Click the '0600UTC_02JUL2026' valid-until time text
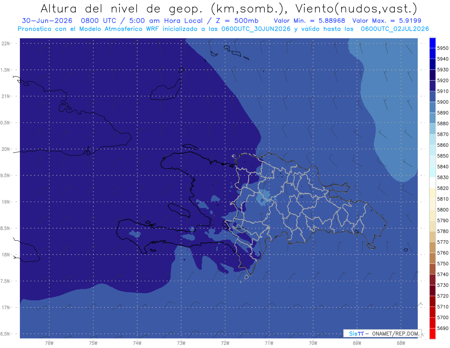The width and height of the screenshot is (450, 348). point(395,29)
